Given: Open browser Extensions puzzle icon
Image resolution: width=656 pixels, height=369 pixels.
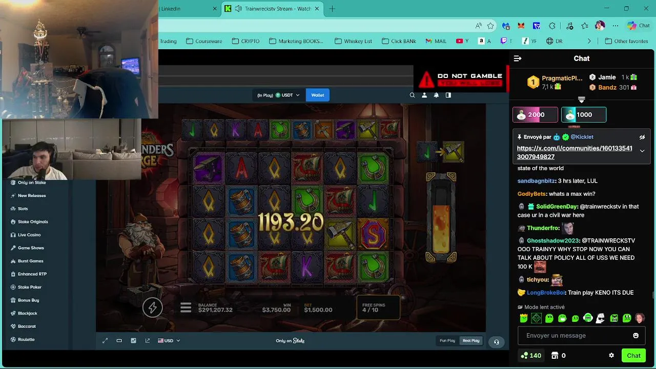Looking at the screenshot, I should pyautogui.click(x=552, y=26).
